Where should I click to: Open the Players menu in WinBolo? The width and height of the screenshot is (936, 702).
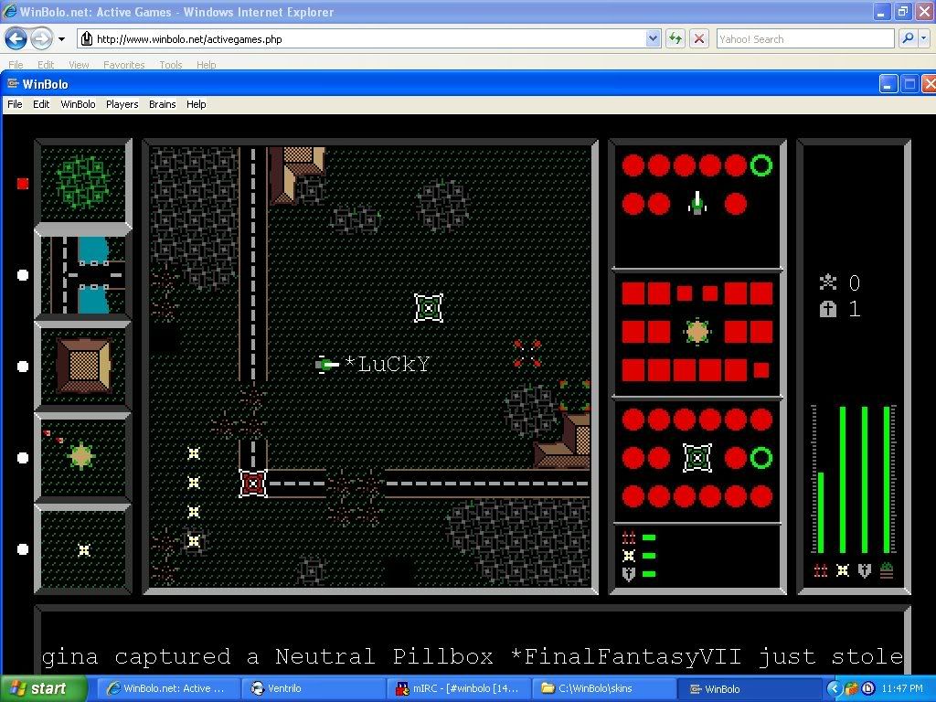(x=122, y=104)
